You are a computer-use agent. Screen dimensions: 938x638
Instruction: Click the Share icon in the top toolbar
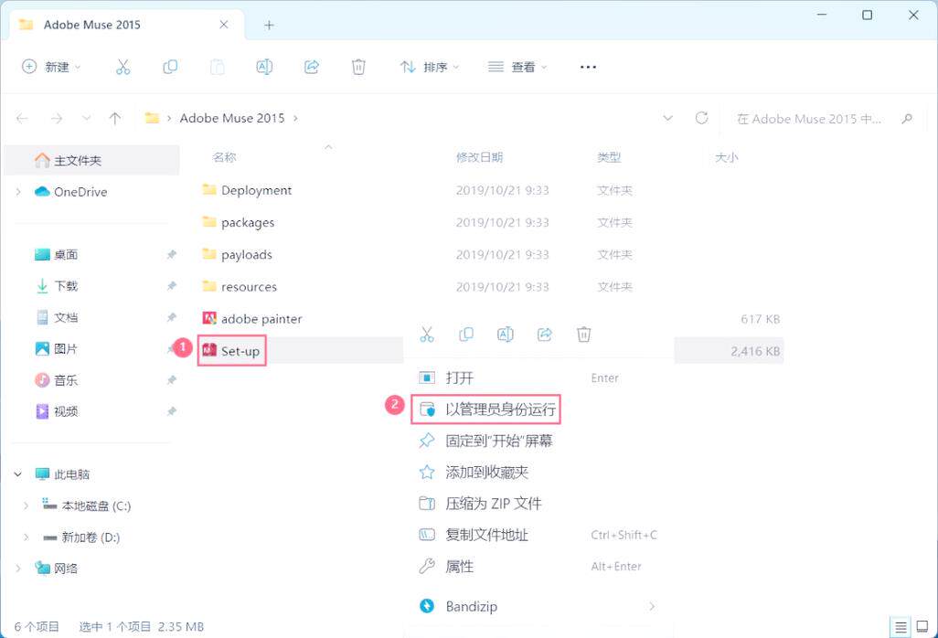click(x=312, y=67)
